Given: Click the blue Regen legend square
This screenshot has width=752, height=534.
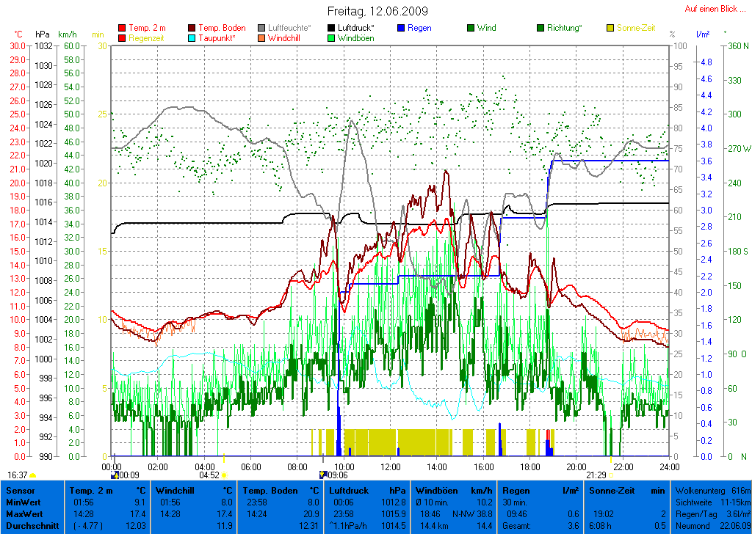Looking at the screenshot, I should [402, 28].
